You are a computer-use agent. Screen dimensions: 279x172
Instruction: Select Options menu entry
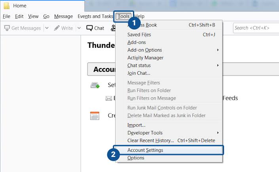tap(169, 158)
